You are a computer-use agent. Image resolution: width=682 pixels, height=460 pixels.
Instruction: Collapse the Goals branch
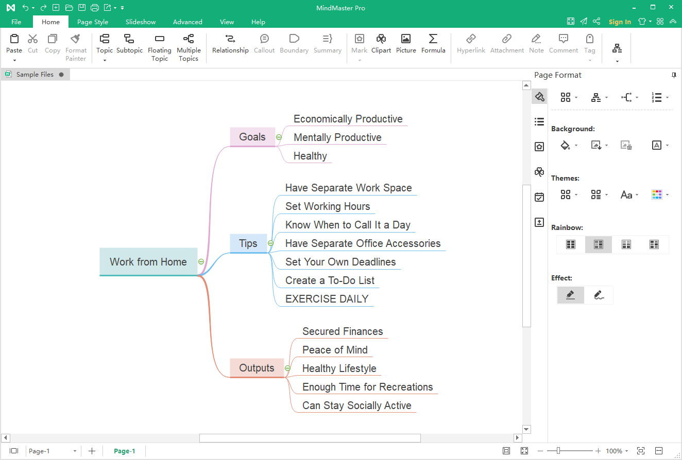coord(279,137)
